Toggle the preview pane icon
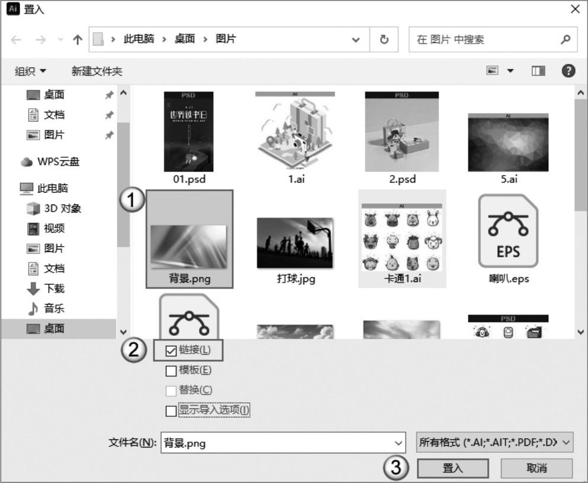The width and height of the screenshot is (588, 483). (538, 71)
